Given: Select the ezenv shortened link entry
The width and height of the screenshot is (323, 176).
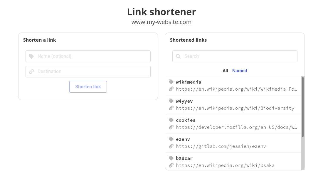Looking at the screenshot, I should coord(233,143).
